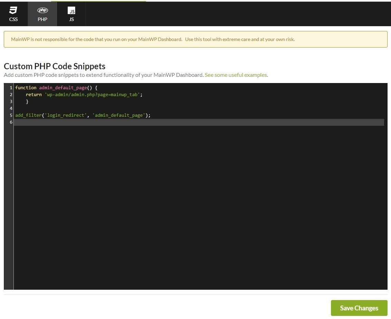The height and width of the screenshot is (319, 391).
Task: Click the MainWP risk warning banner
Action: (x=195, y=39)
